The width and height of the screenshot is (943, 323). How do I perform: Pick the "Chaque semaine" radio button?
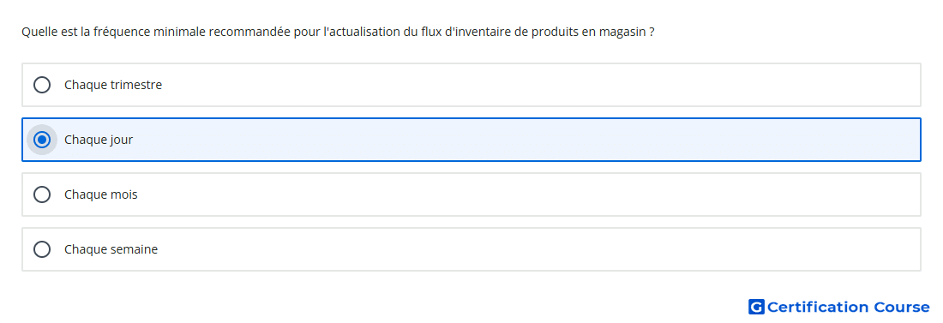(42, 249)
